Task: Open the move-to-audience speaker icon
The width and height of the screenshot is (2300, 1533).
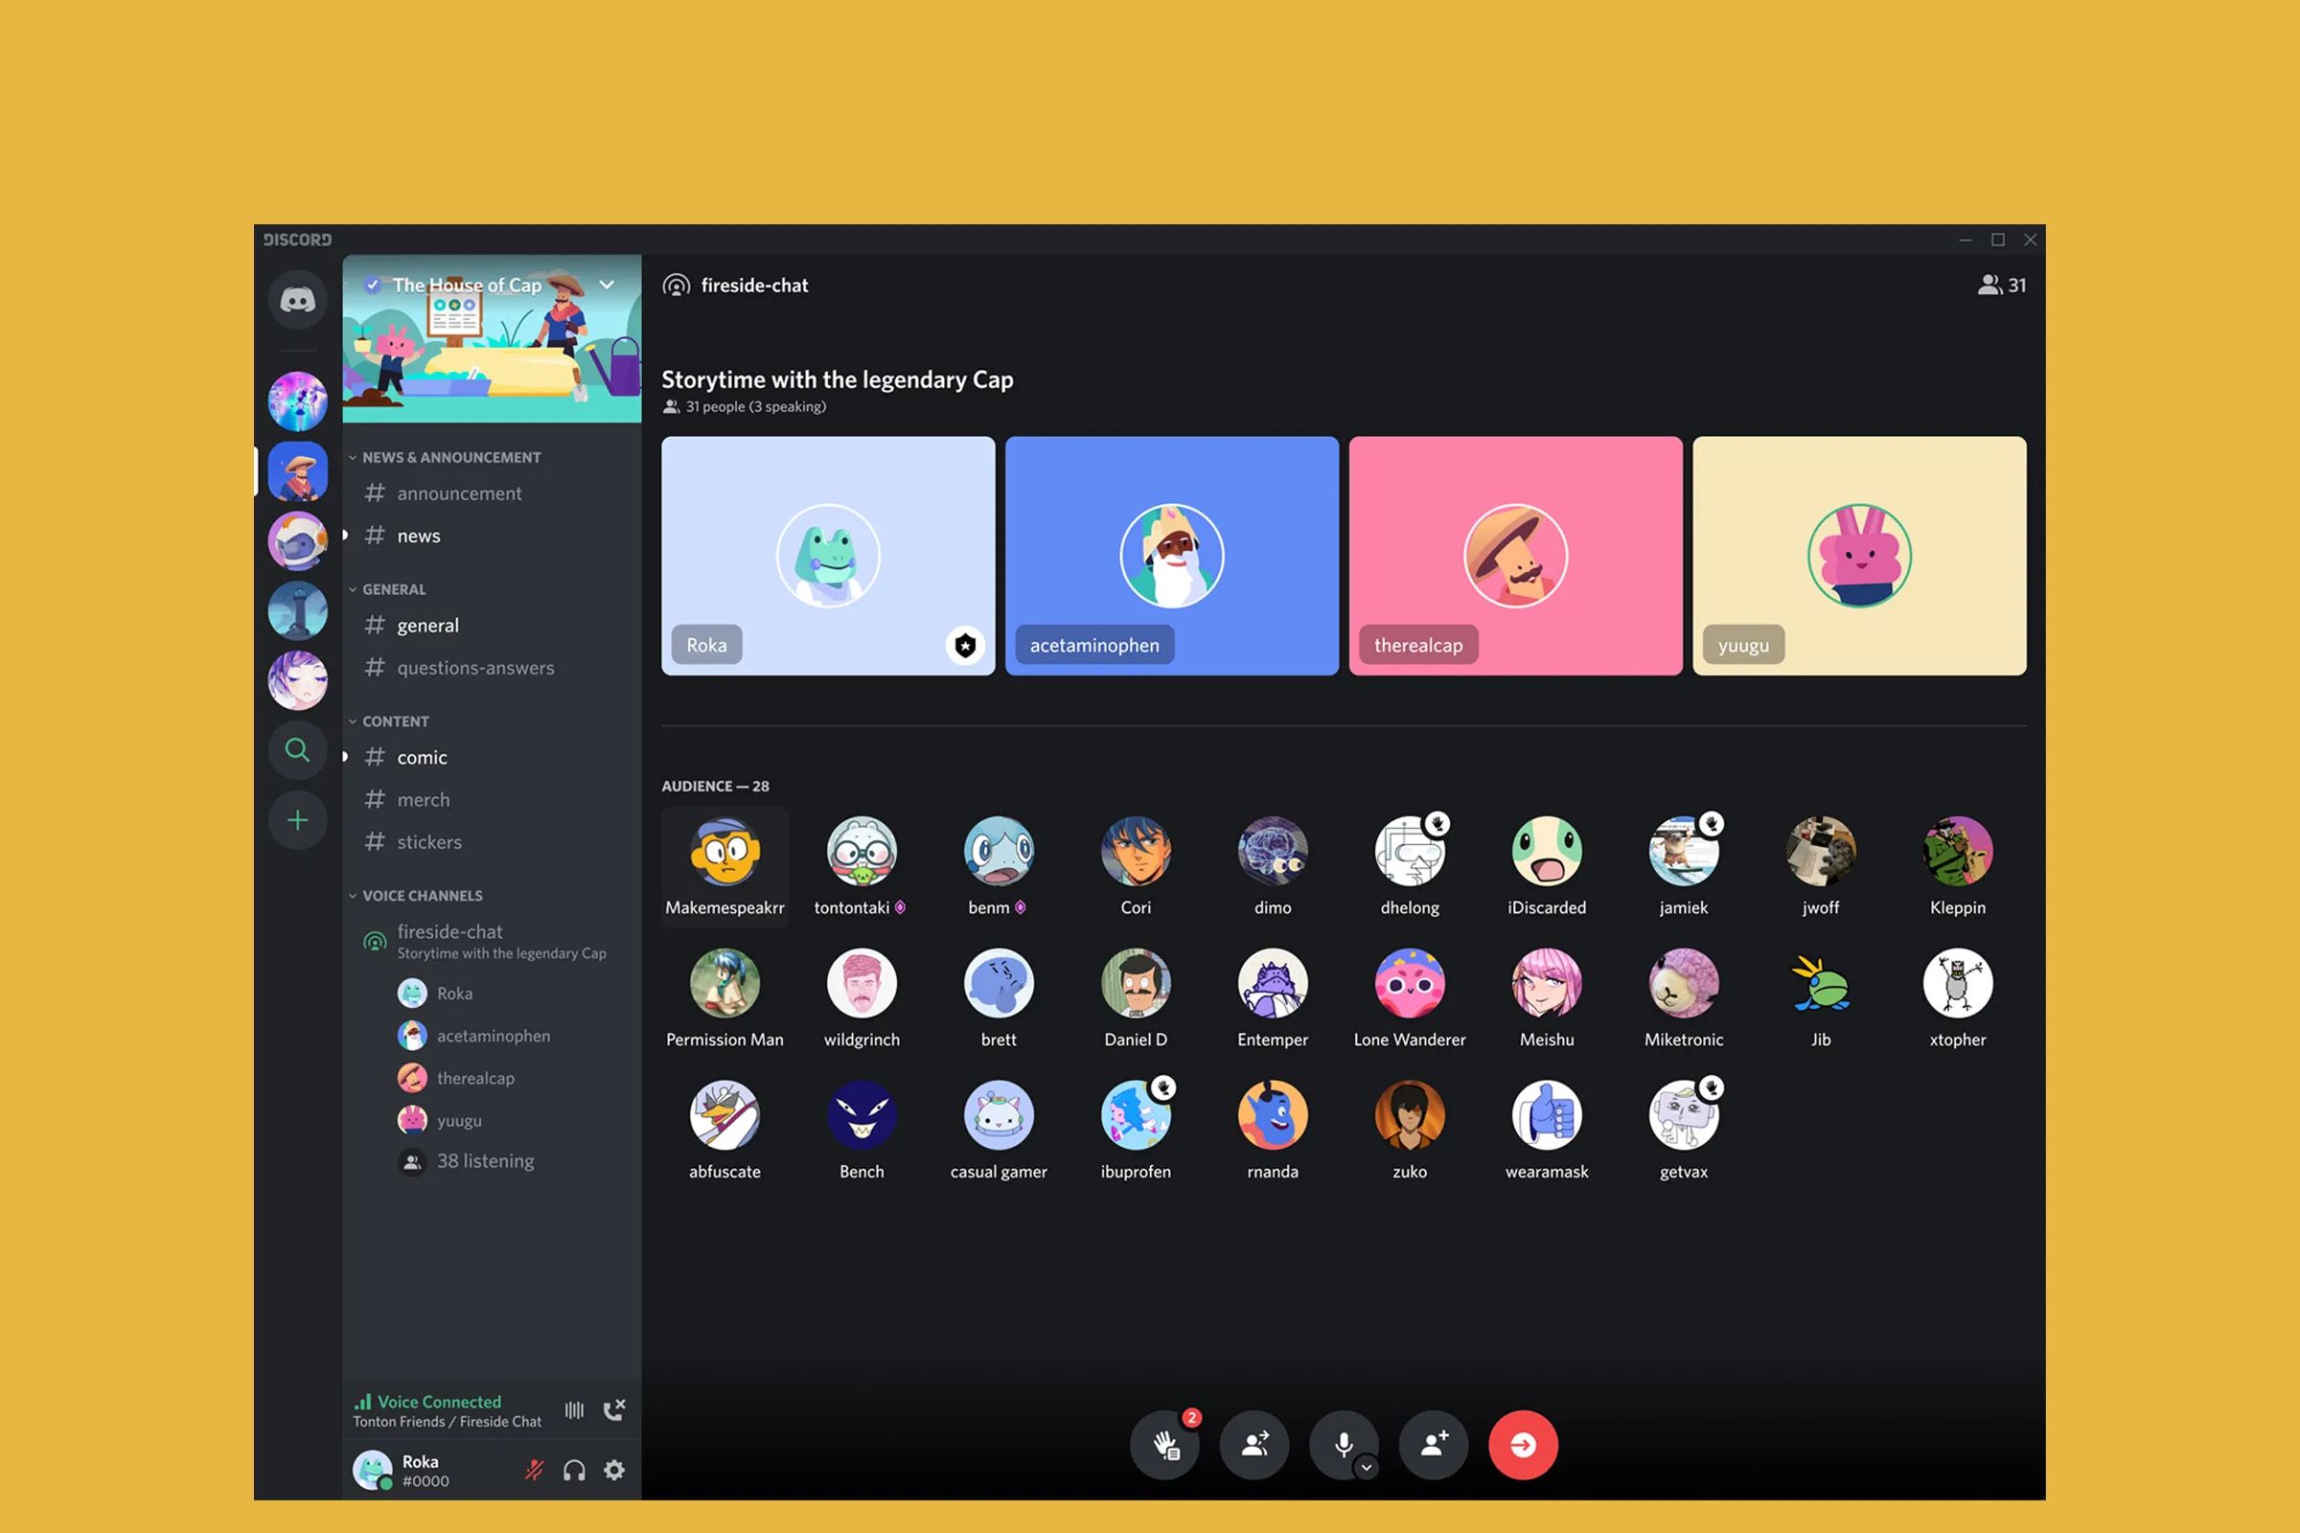Action: point(1254,1445)
